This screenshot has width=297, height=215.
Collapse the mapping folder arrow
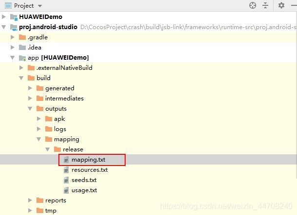pyautogui.click(x=39, y=139)
